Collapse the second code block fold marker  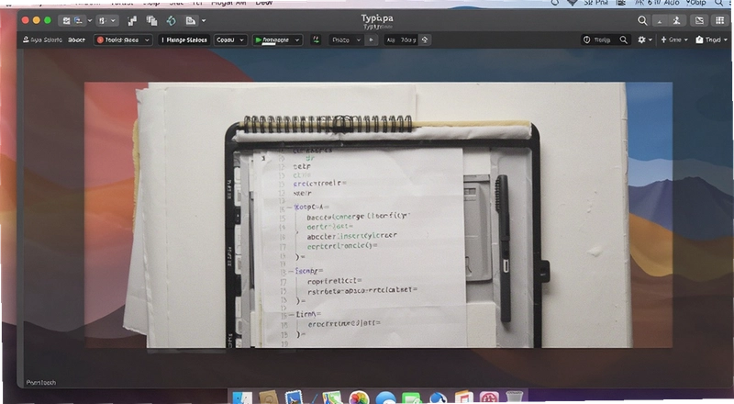click(291, 271)
